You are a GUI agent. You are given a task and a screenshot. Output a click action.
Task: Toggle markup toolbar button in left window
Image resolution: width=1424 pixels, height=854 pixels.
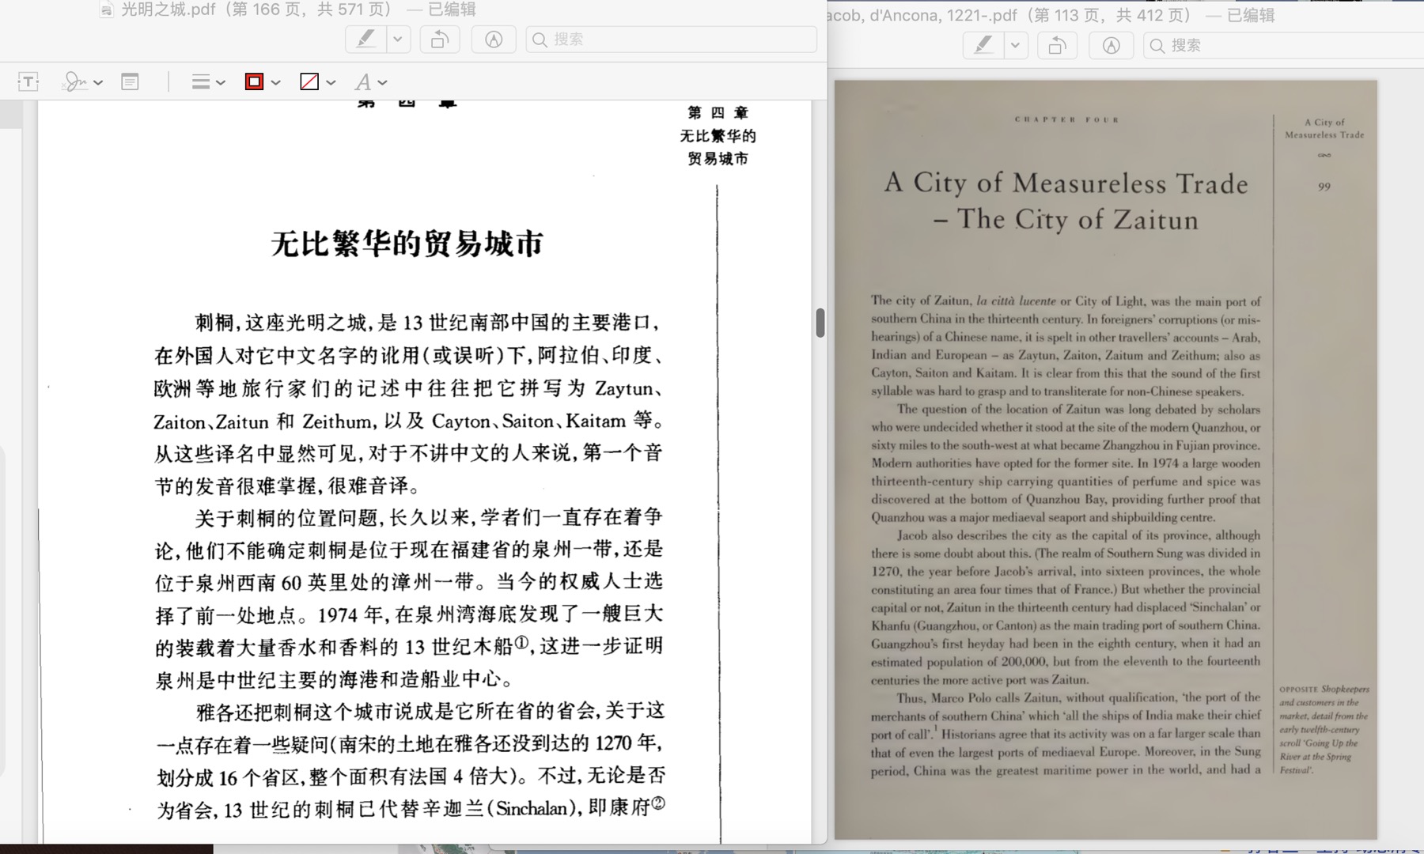pyautogui.click(x=494, y=40)
